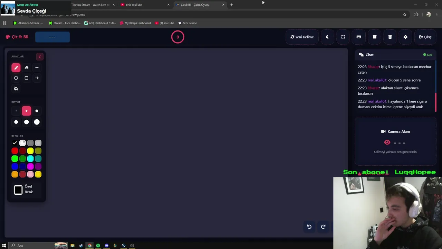
Task: Pick the black color swatch with checkmark
Action: [x=15, y=143]
